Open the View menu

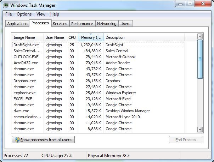point(41,14)
